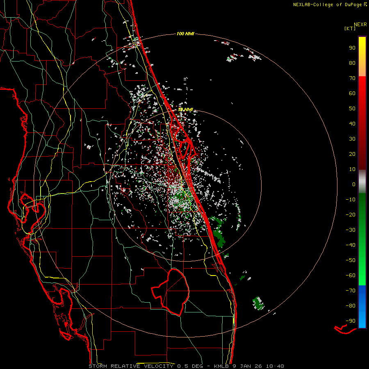Click the [KT] units label
Screen dimensions: 369x369
350,28
